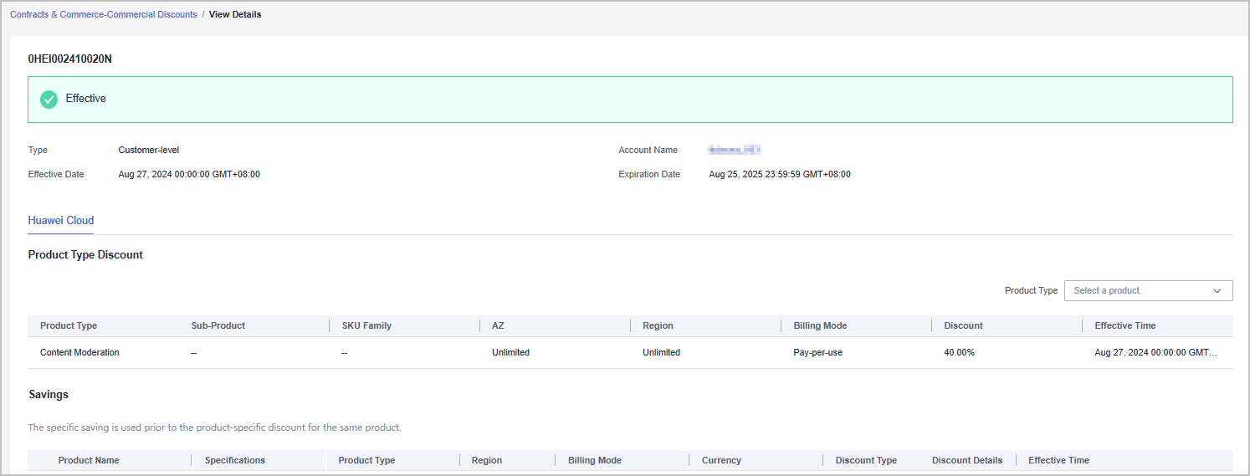Click the blurred Account Name value
This screenshot has height=476, width=1250.
pyautogui.click(x=733, y=150)
